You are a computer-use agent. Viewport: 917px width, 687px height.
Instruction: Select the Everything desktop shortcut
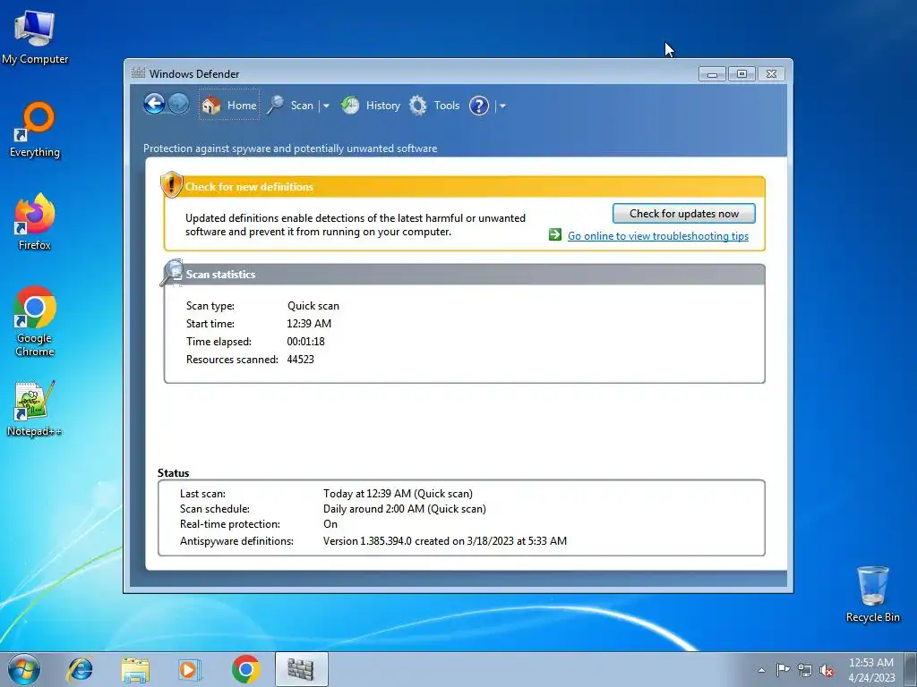pyautogui.click(x=35, y=130)
